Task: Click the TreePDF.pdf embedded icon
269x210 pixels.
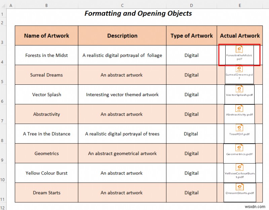Action: [x=239, y=134]
